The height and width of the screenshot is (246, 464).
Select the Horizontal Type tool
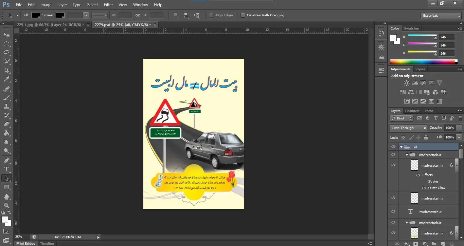pos(6,169)
